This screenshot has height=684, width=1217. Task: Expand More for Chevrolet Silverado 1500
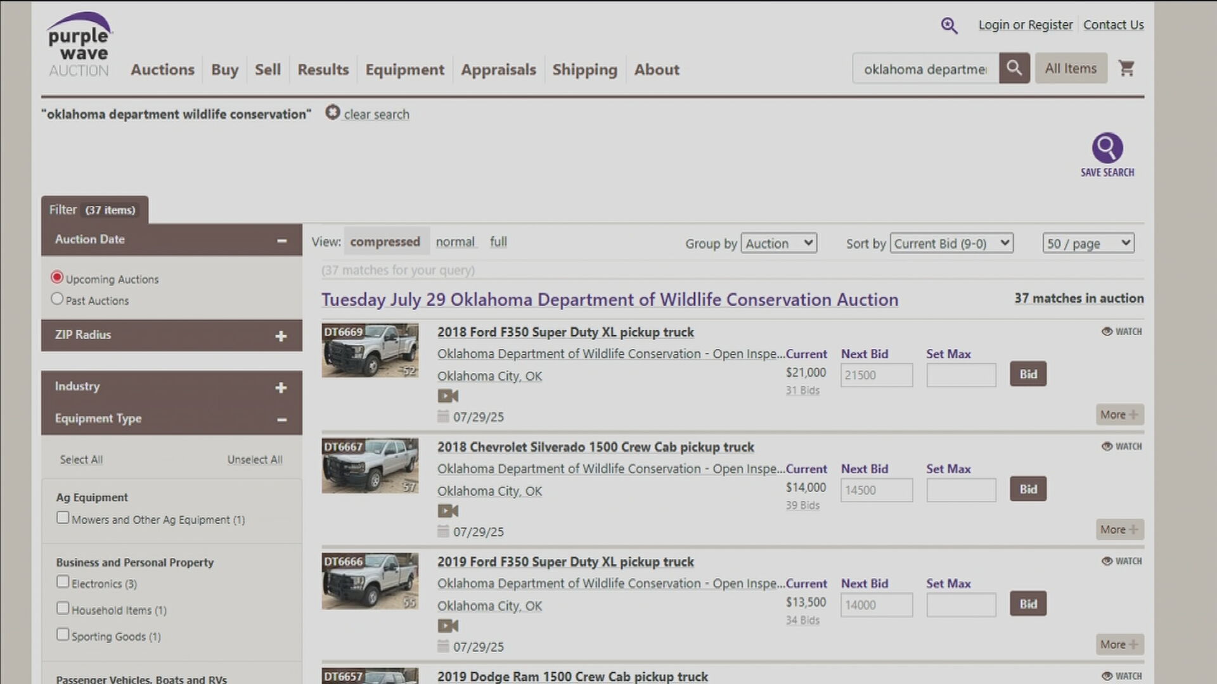point(1120,529)
